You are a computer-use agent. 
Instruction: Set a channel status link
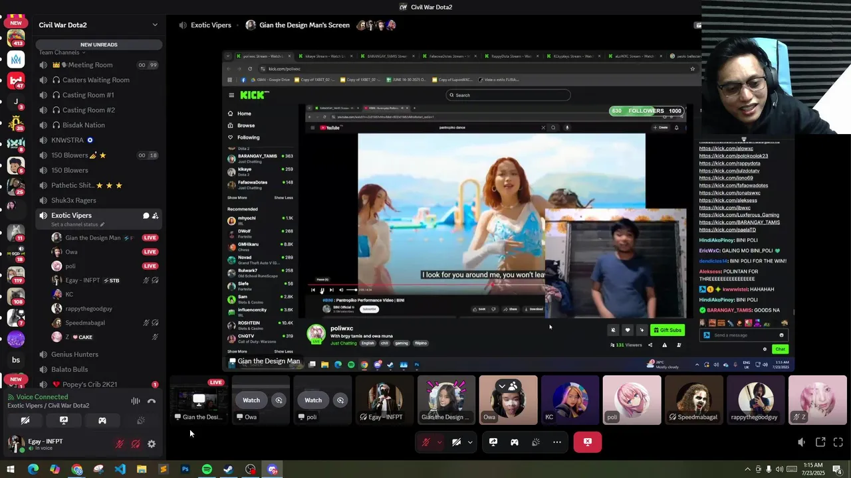coord(78,225)
